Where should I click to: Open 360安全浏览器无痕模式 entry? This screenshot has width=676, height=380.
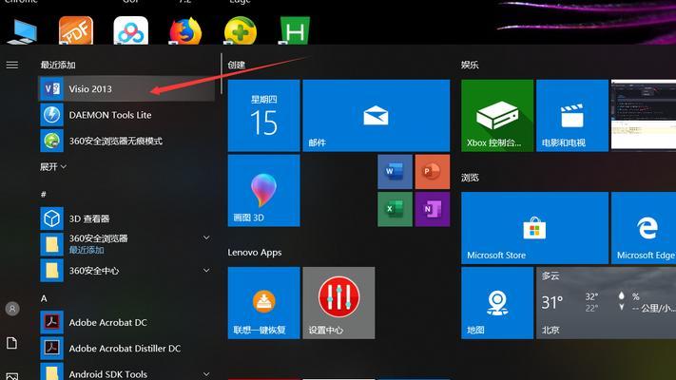[126, 141]
